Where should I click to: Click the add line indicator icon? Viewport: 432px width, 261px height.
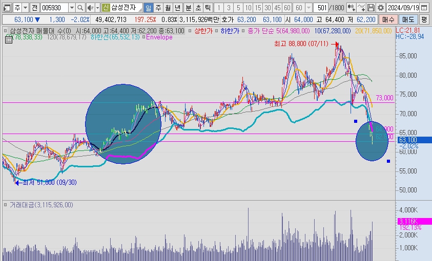point(361,8)
